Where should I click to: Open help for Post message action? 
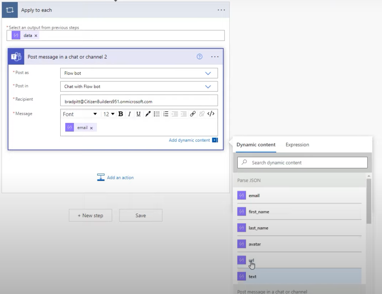click(199, 57)
